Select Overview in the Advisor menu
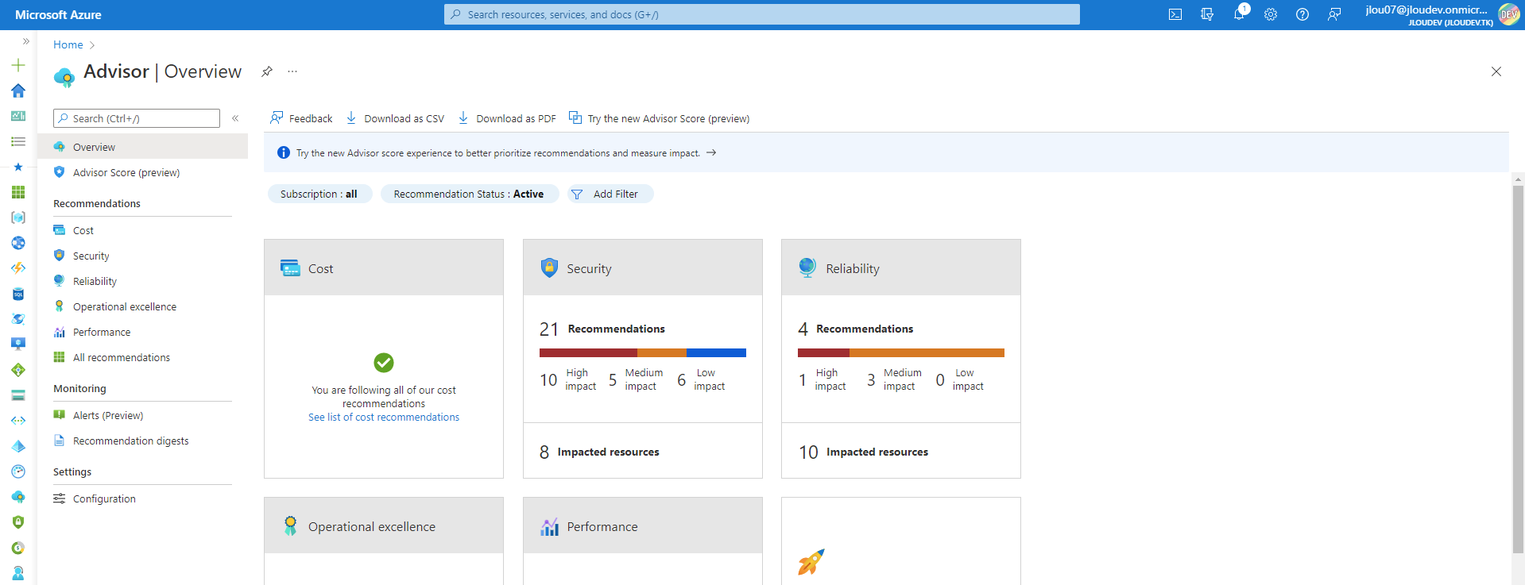Viewport: 1525px width, 585px height. pyautogui.click(x=143, y=147)
